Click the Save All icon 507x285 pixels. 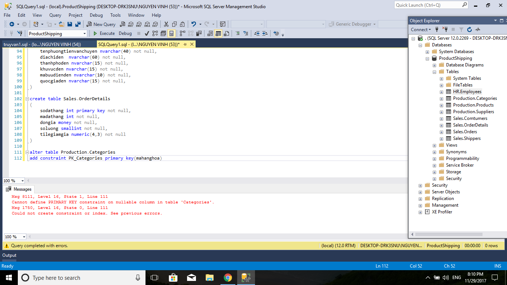[78, 24]
